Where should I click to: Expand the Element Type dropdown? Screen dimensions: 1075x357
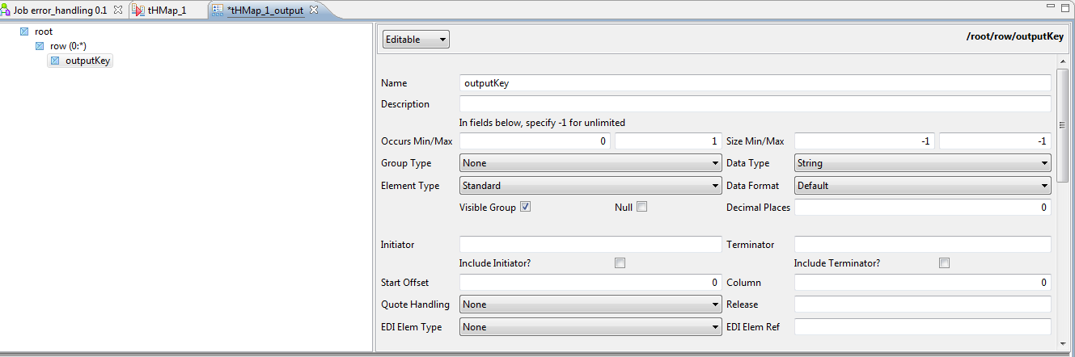tap(590, 186)
